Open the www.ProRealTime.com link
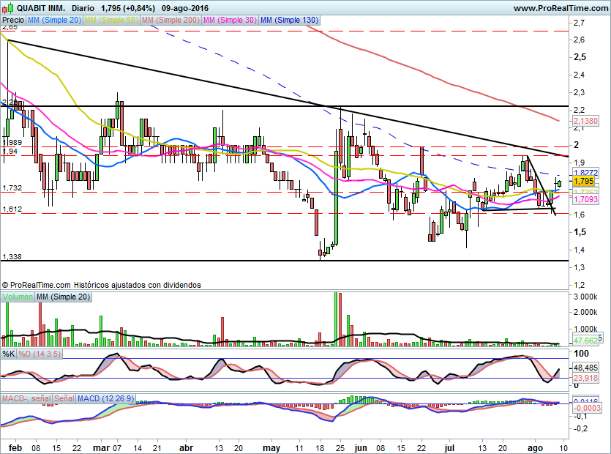 (561, 8)
